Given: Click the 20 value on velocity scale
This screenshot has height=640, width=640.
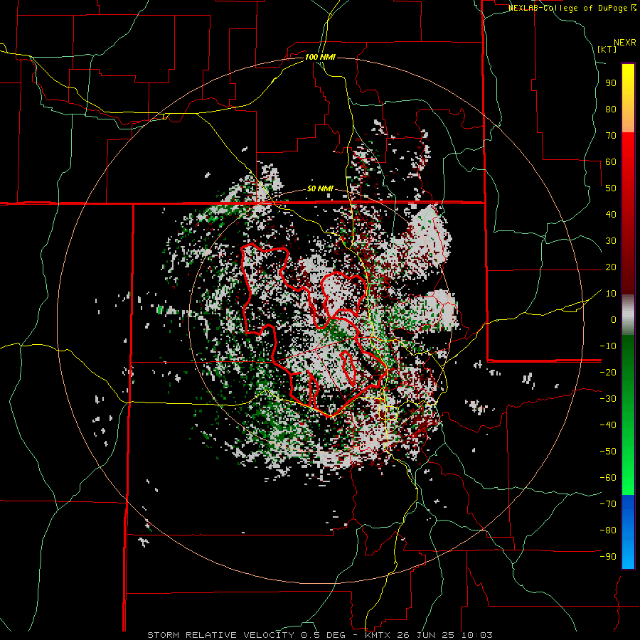Looking at the screenshot, I should 611,267.
